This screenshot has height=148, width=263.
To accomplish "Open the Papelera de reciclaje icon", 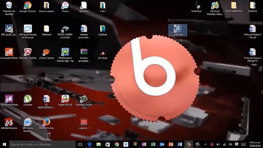I will (x=9, y=8).
